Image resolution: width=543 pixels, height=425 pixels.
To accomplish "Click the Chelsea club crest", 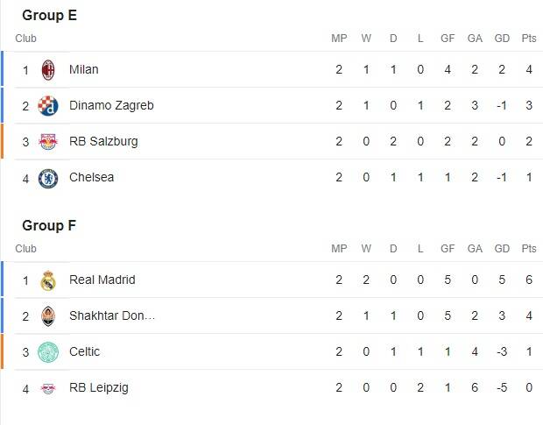I will click(48, 178).
